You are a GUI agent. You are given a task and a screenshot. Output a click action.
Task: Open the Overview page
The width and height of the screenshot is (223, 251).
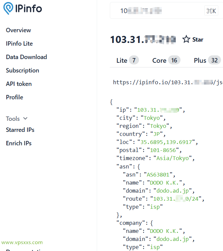pos(18,30)
